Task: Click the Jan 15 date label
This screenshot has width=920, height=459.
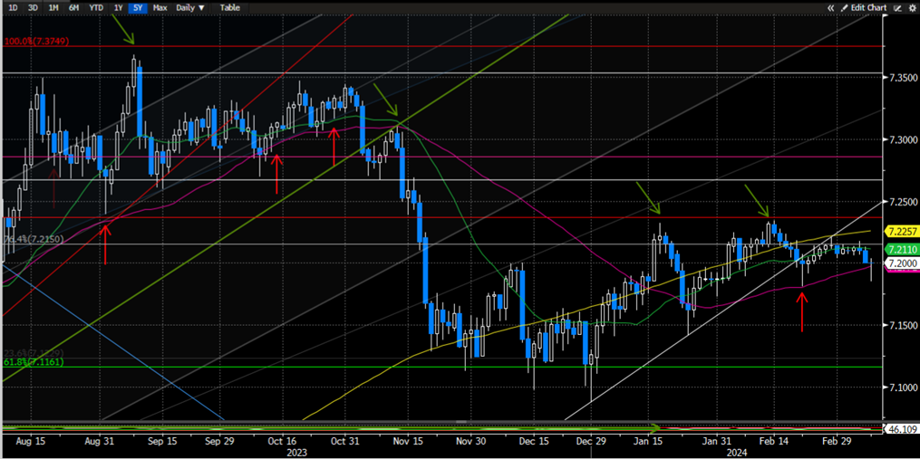Action: 648,440
